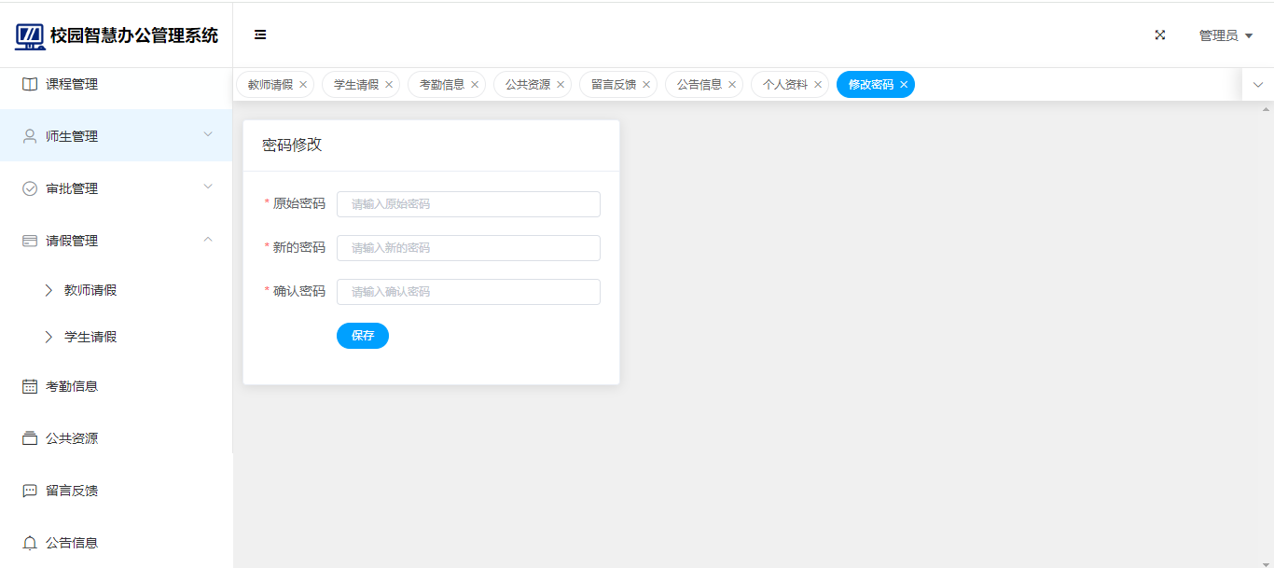
Task: Close the 修改密码 tab
Action: (904, 85)
